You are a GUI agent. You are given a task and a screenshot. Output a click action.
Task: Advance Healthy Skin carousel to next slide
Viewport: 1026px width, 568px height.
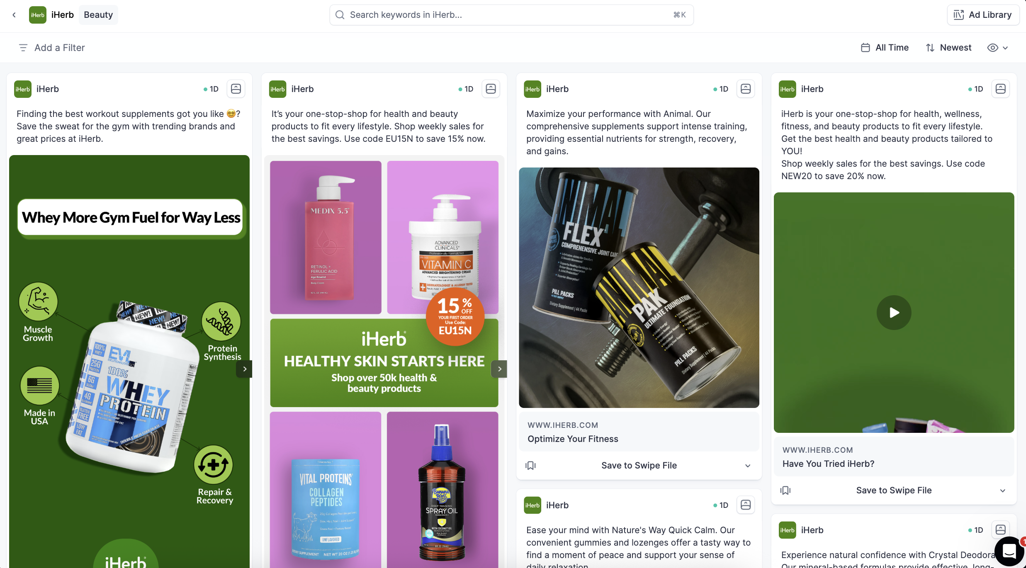point(499,369)
